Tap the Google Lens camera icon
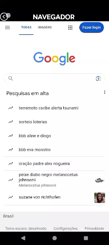Image resolution: width=109 pixels, height=245 pixels. (98, 79)
